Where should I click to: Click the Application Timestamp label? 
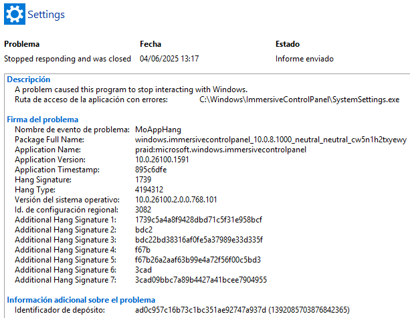pos(58,170)
